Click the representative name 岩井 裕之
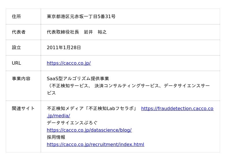231x161 pixels. [95, 32]
